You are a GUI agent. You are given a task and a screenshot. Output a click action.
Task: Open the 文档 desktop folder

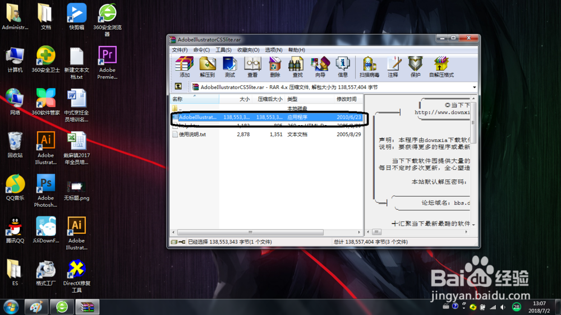pyautogui.click(x=45, y=16)
